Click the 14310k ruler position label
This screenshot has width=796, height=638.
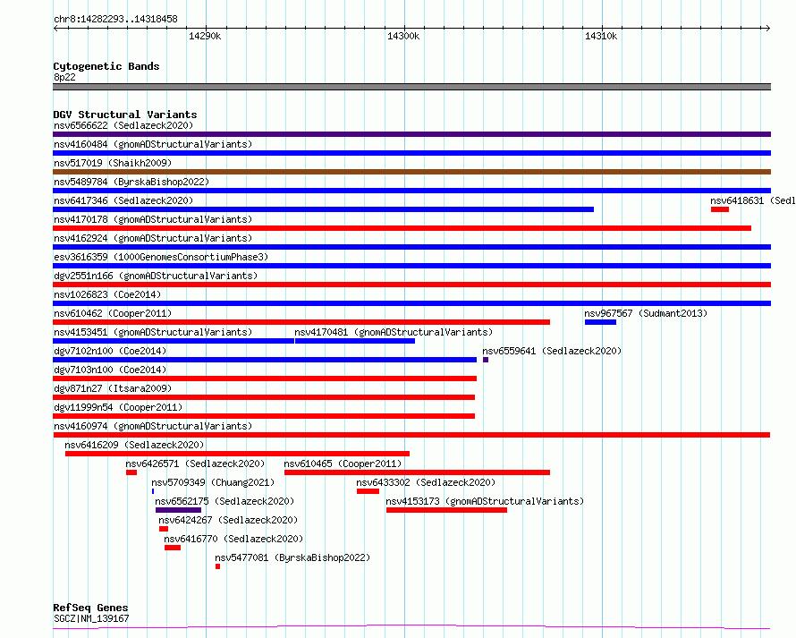[601, 36]
